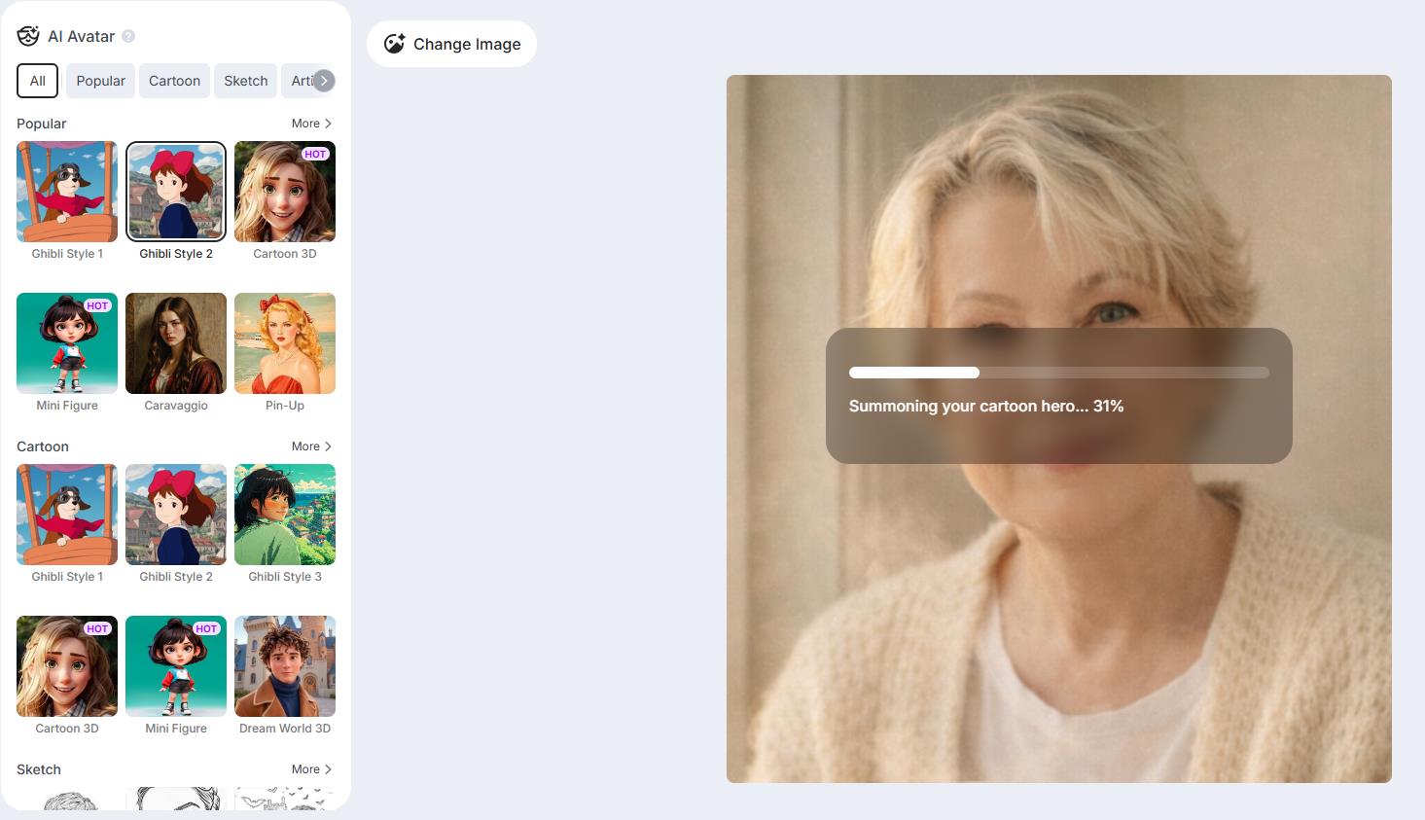Choose the Cartoon 3D style under Popular
1425x820 pixels.
(x=285, y=192)
